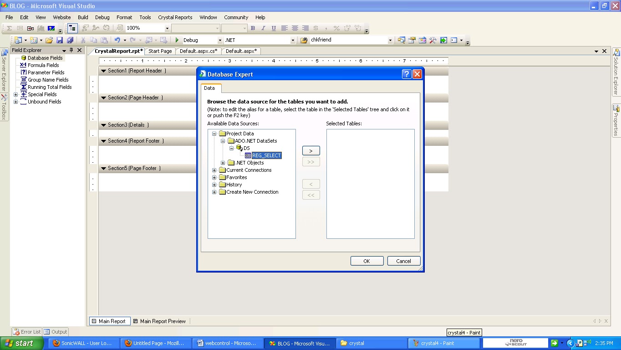621x350 pixels.
Task: Switch to crystal4 - Paint taskbar item
Action: coord(444,343)
